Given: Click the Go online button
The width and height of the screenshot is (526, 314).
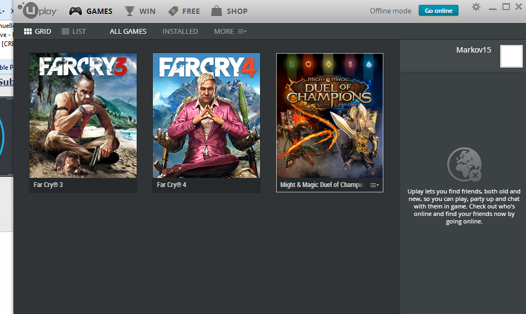Looking at the screenshot, I should [x=439, y=11].
